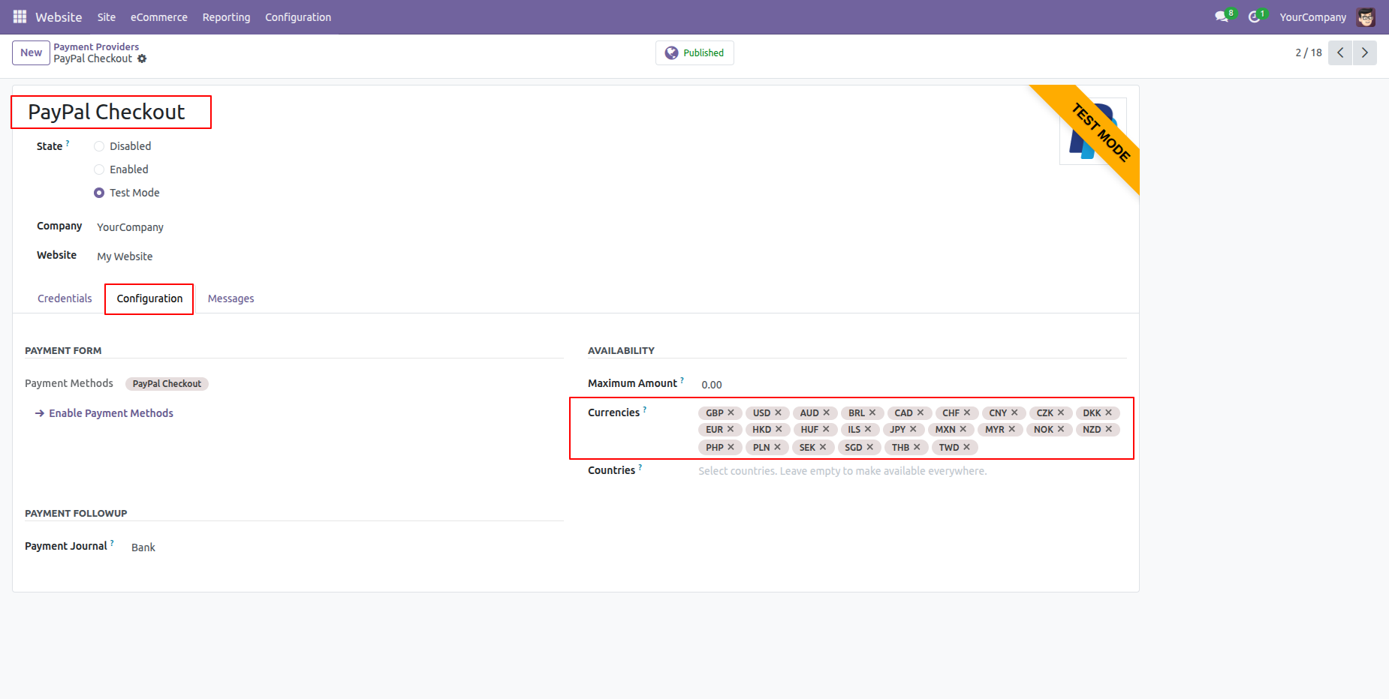
Task: Click the 2 / 18 pager counter
Action: [1309, 52]
